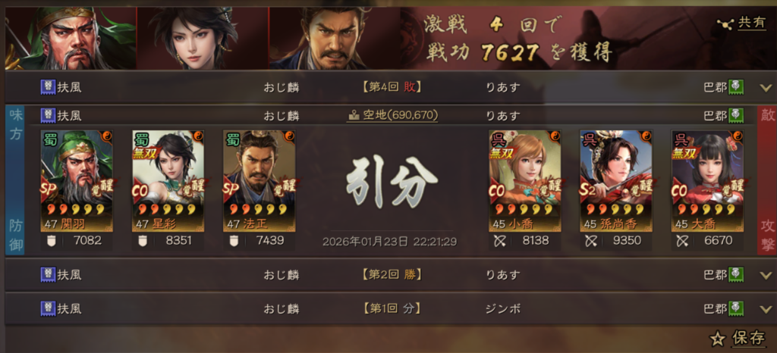Screen dimensions: 777x353
Task: Click the bow icon under 大喬
Action: point(681,241)
